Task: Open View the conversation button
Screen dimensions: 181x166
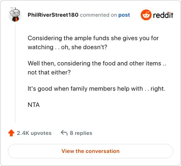Action: [90, 151]
